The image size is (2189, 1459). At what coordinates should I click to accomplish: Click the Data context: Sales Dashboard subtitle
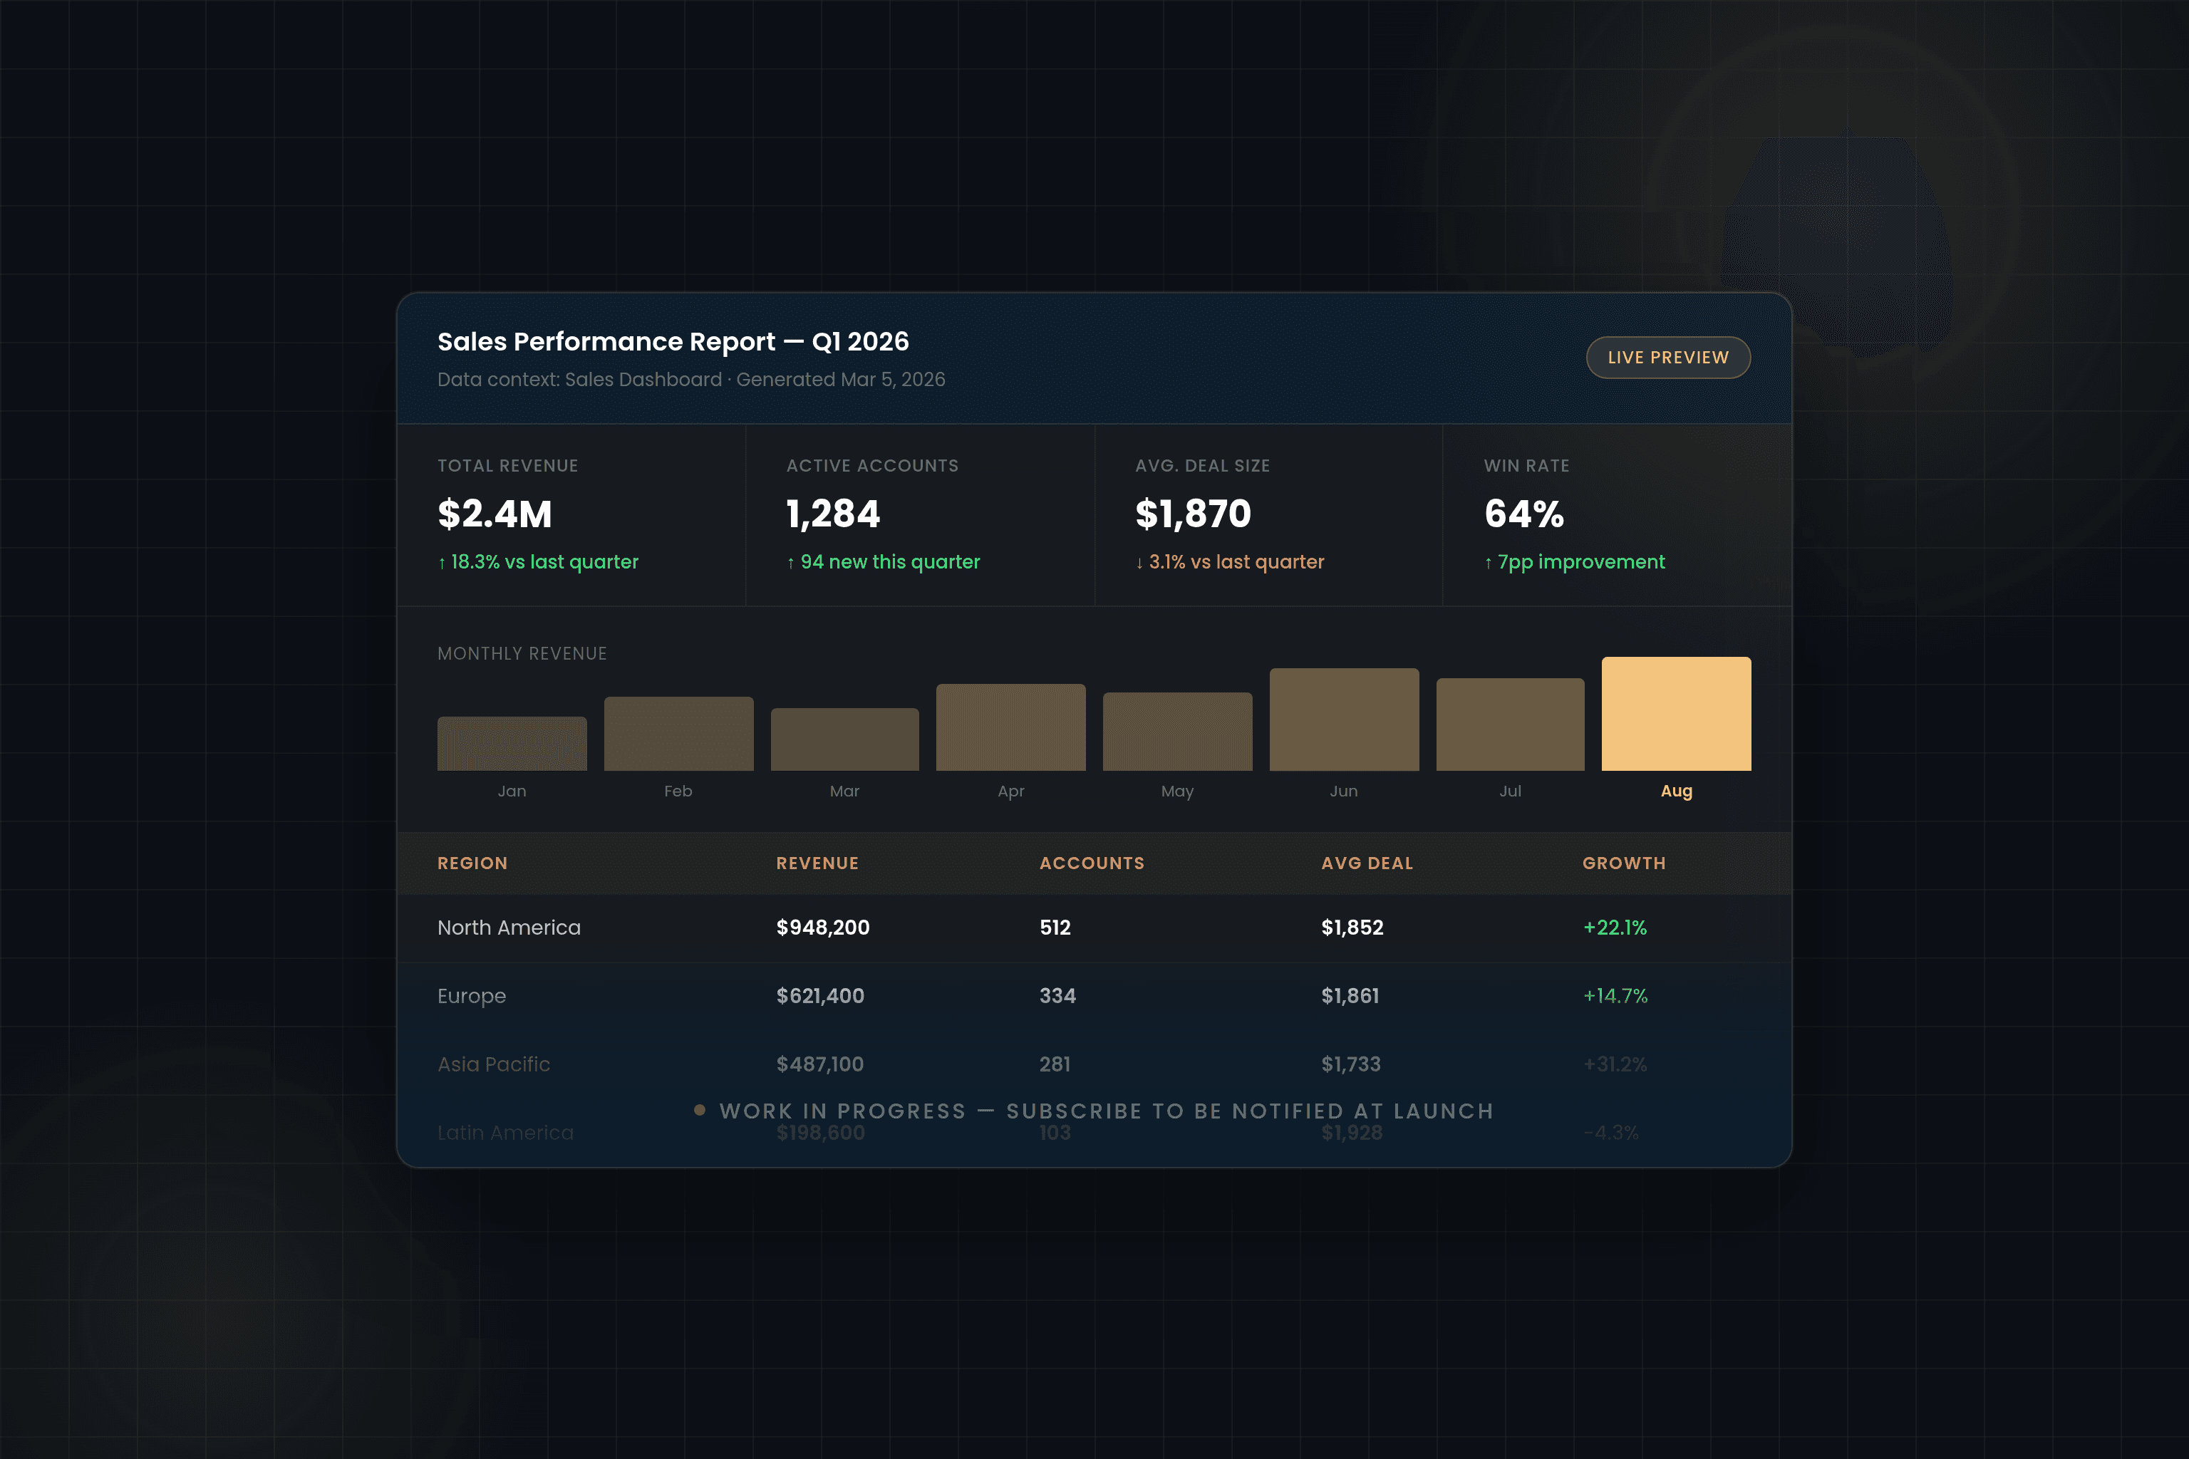click(691, 380)
